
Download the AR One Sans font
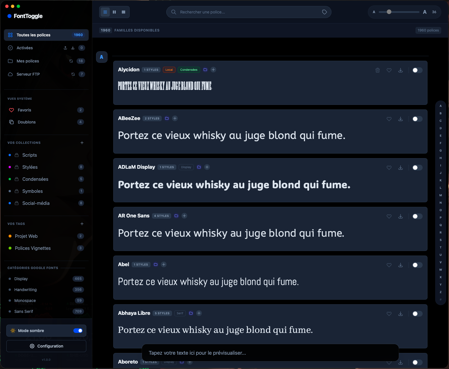(x=401, y=216)
